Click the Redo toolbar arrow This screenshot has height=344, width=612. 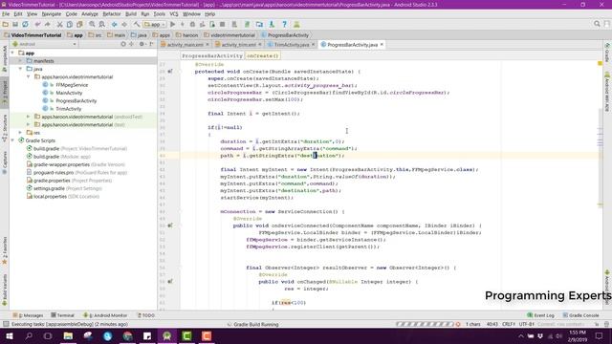pyautogui.click(x=47, y=24)
